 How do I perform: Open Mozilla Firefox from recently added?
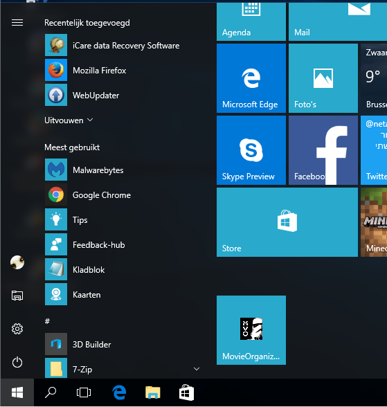100,71
